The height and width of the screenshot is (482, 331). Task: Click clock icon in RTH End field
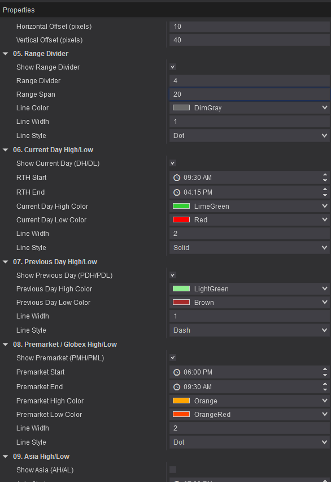(177, 192)
